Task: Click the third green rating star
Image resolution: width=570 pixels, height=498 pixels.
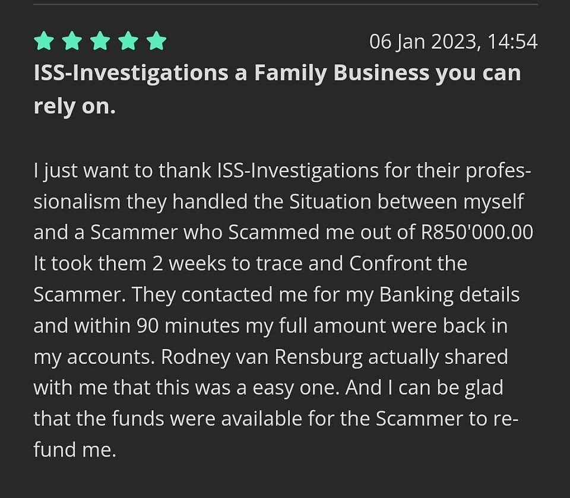Action: pos(100,40)
